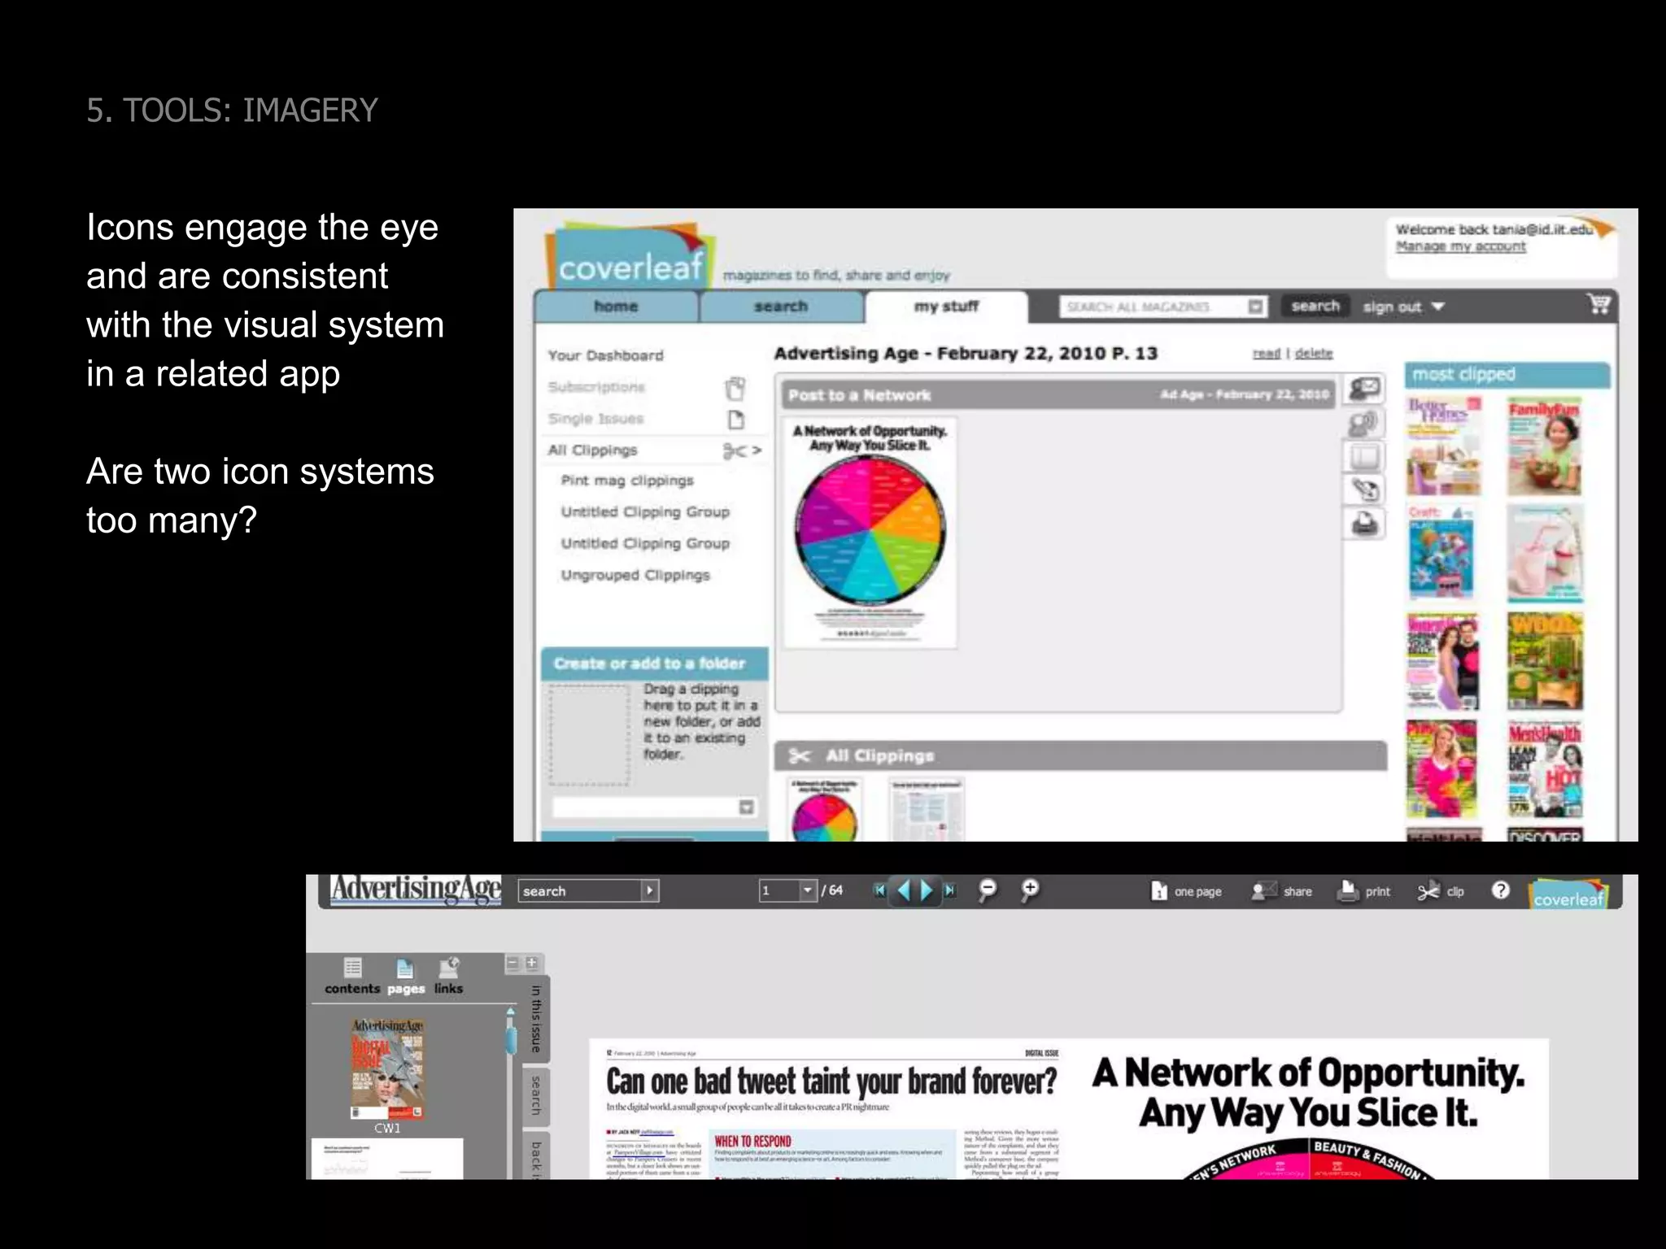Zoom out with the minus magnifier
Viewport: 1666px width, 1249px height.
[988, 890]
